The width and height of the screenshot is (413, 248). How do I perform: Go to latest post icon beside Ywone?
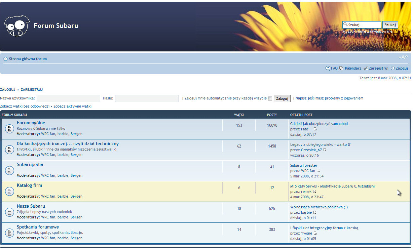click(x=315, y=233)
